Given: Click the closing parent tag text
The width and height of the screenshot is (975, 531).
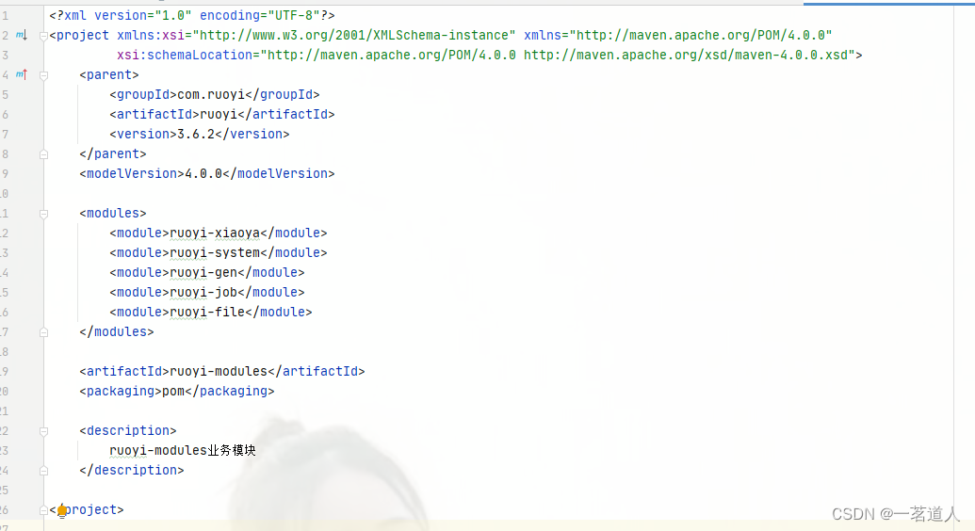Looking at the screenshot, I should point(112,154).
